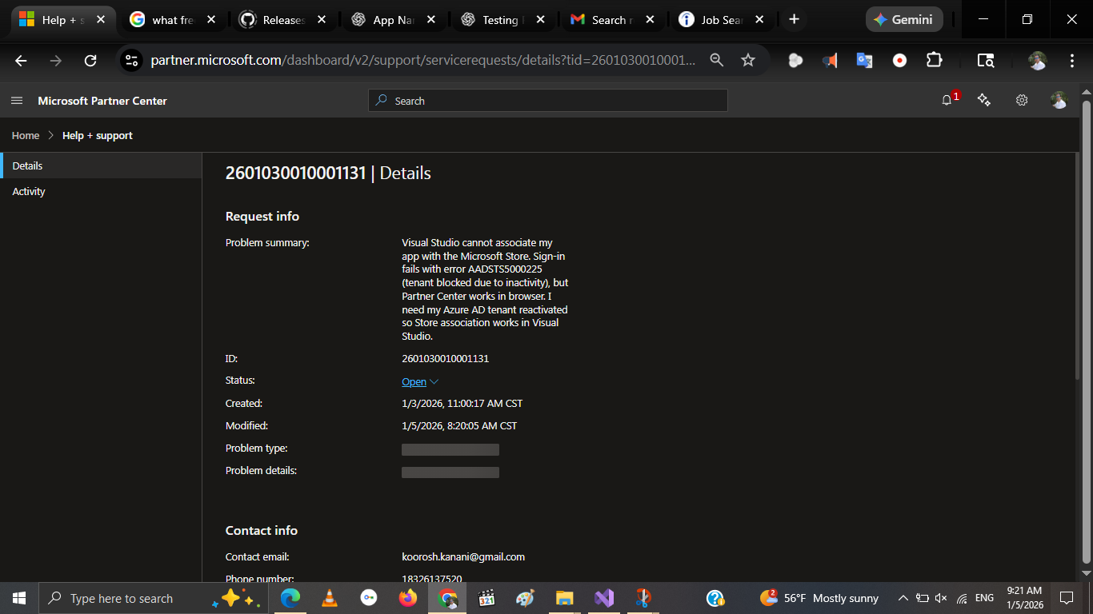Viewport: 1093px width, 614px height.
Task: Switch to the Gmail Search tab
Action: 614,20
